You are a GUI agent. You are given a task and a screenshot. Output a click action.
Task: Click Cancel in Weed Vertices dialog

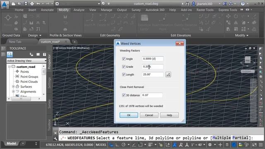point(149,115)
